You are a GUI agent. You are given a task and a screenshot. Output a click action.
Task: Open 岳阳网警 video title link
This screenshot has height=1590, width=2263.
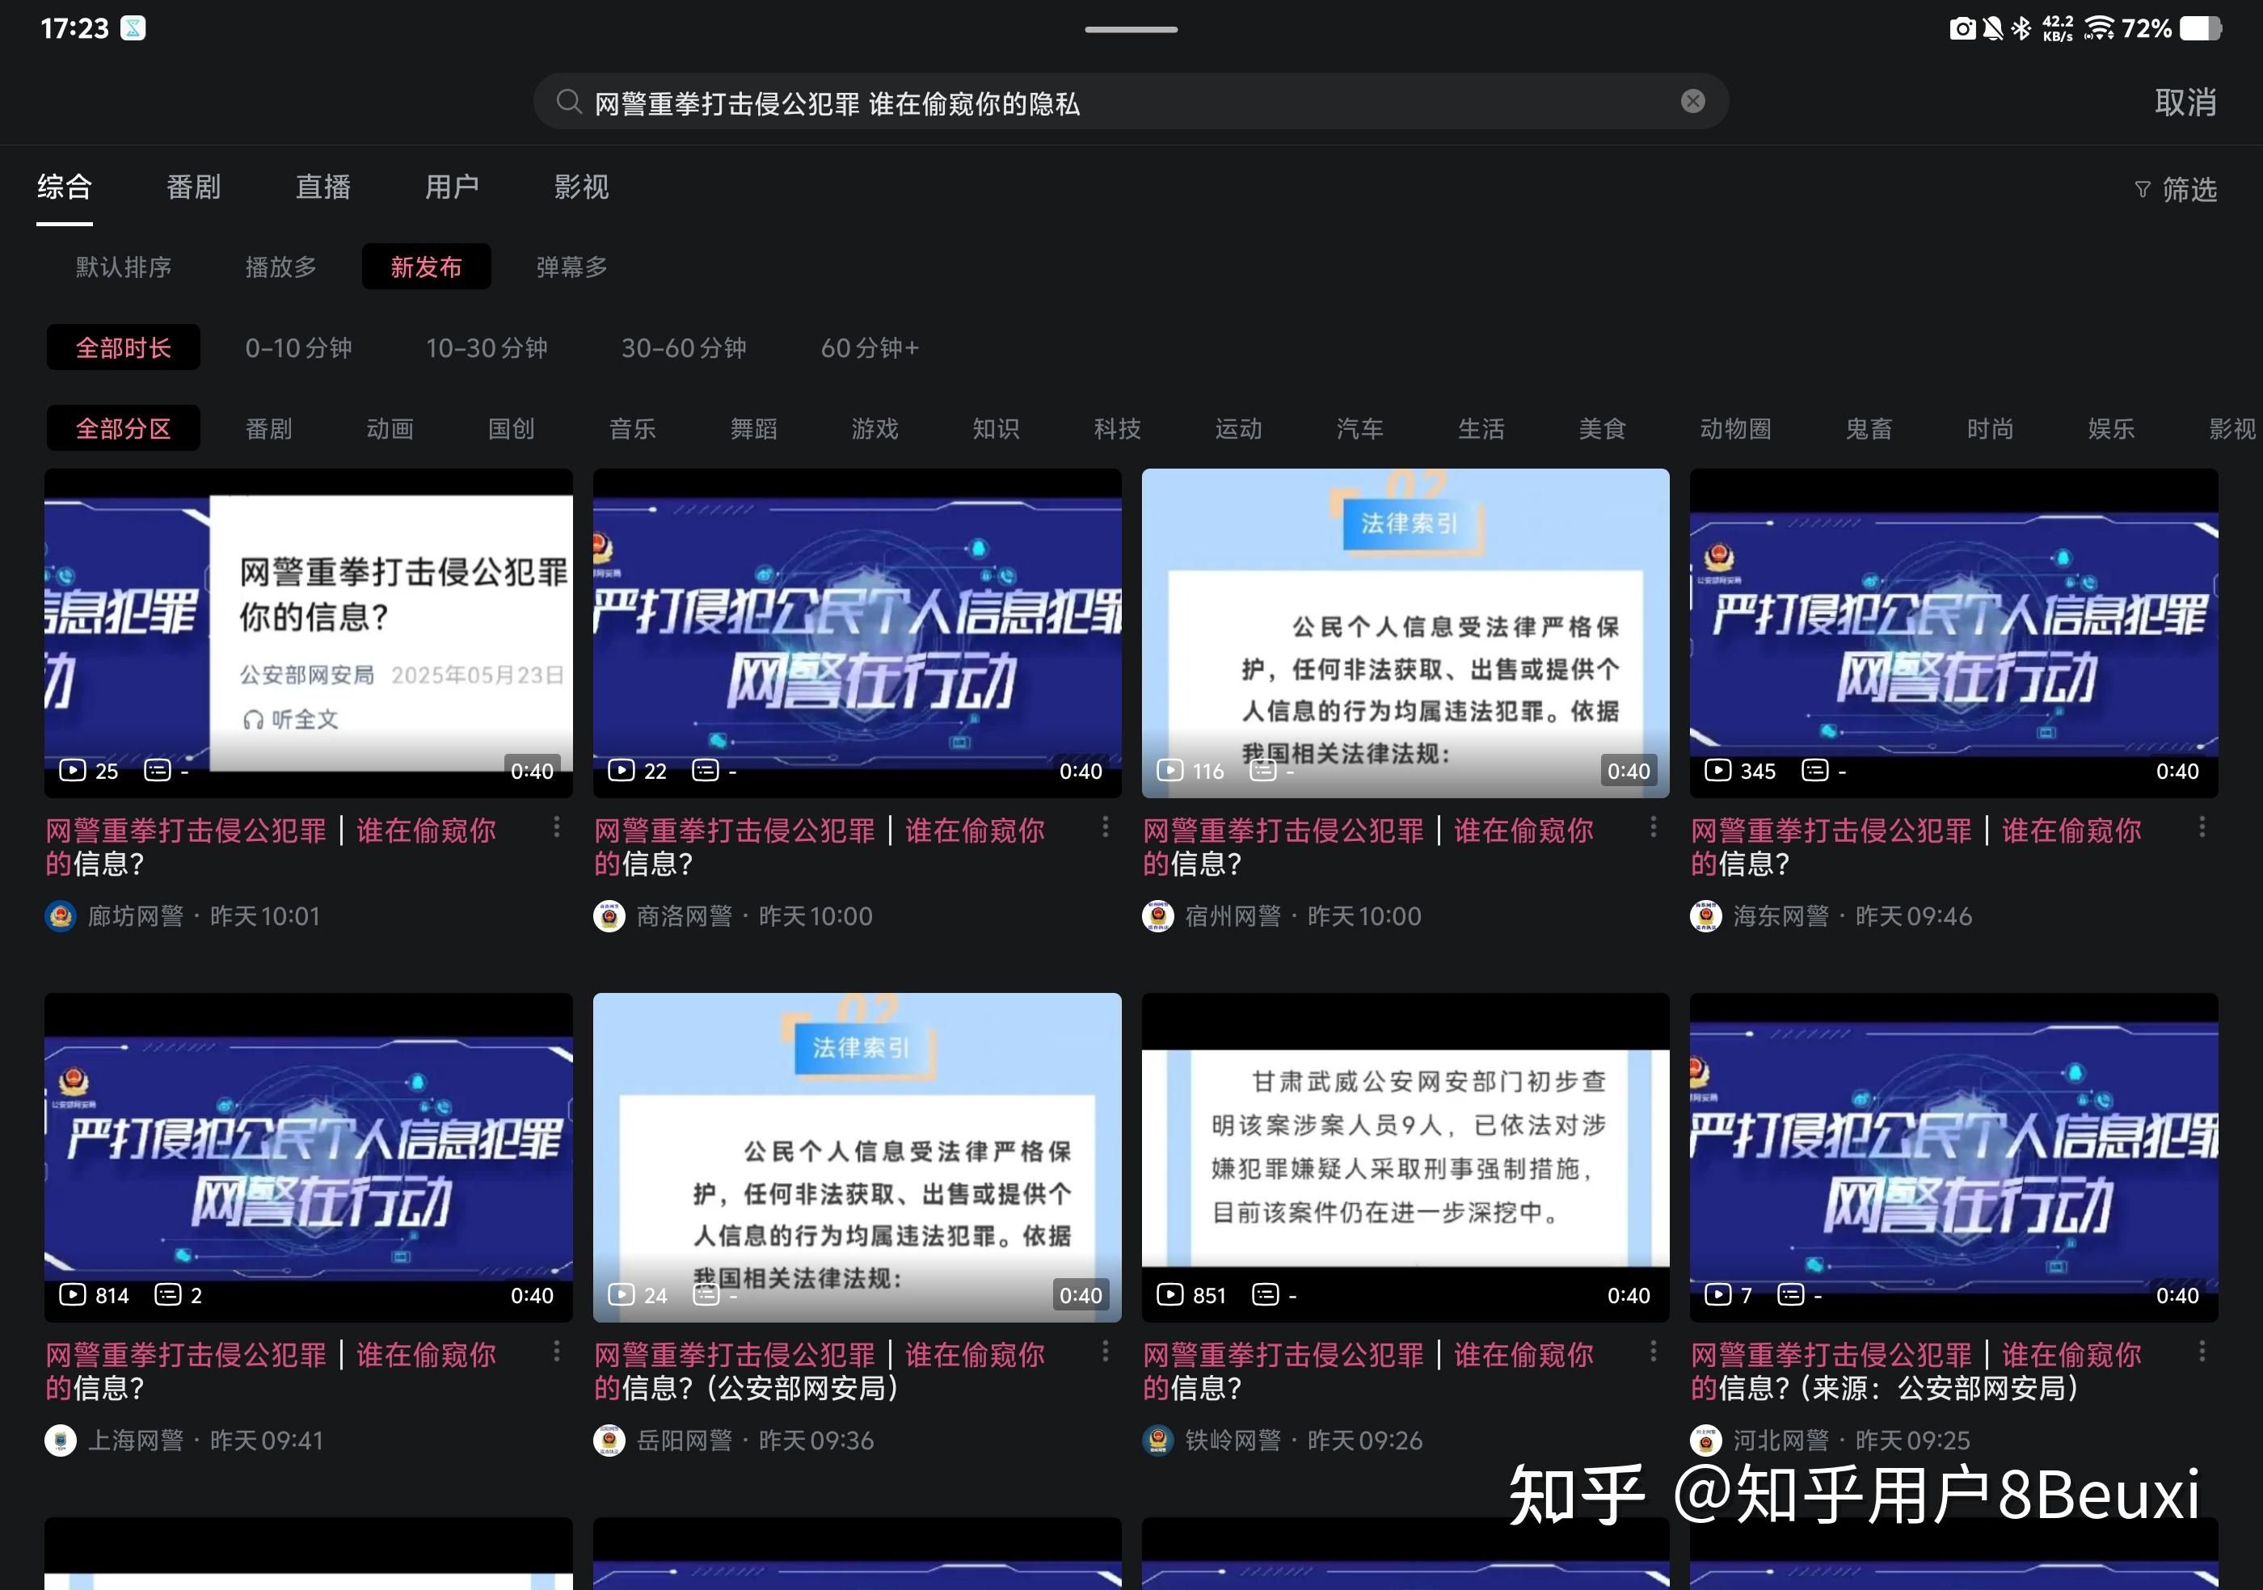[x=819, y=1371]
